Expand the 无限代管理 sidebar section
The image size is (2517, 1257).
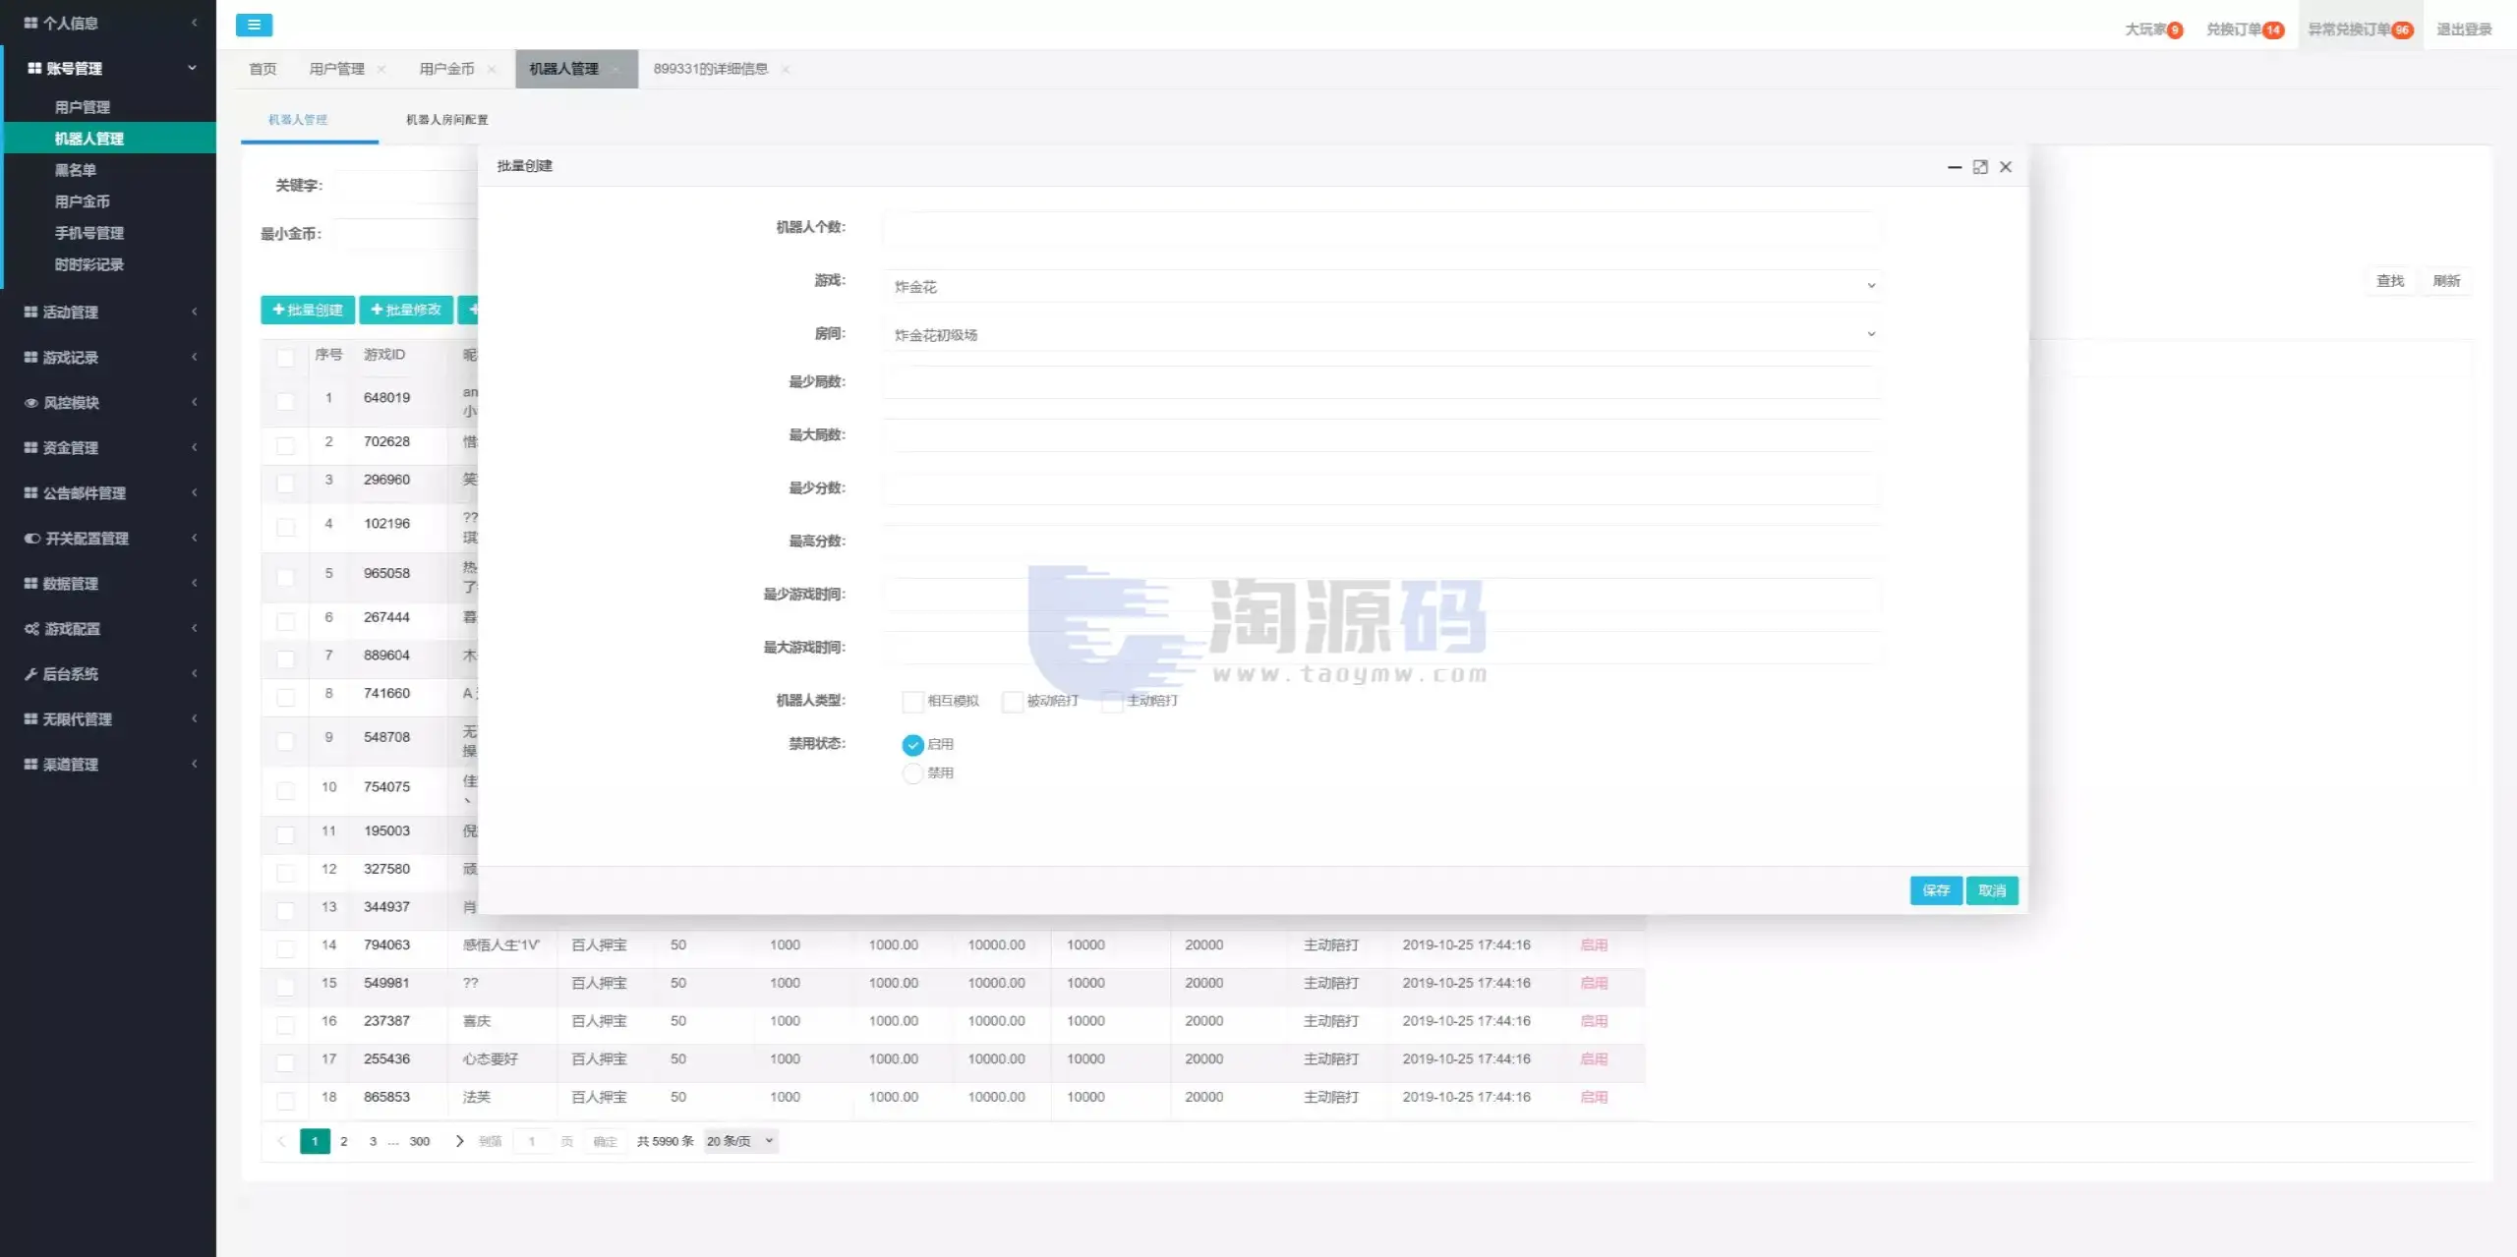[x=108, y=719]
